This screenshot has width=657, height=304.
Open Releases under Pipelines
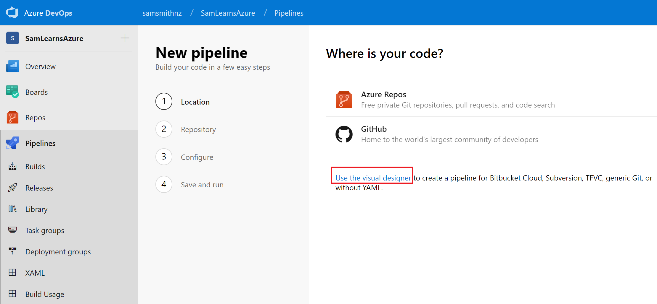click(x=39, y=188)
